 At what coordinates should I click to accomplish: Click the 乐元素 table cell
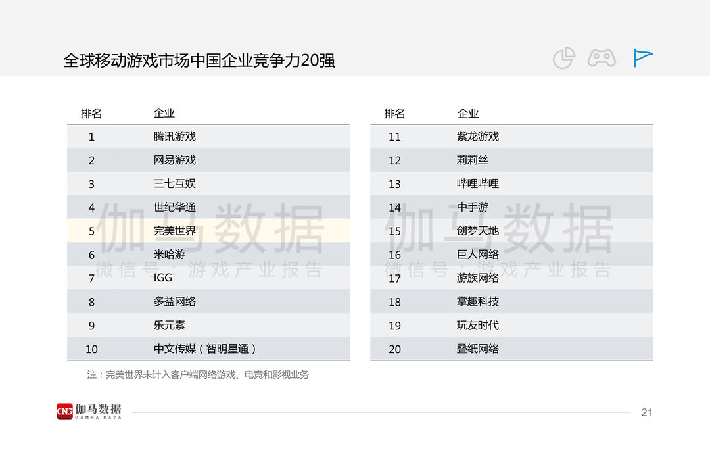click(170, 325)
